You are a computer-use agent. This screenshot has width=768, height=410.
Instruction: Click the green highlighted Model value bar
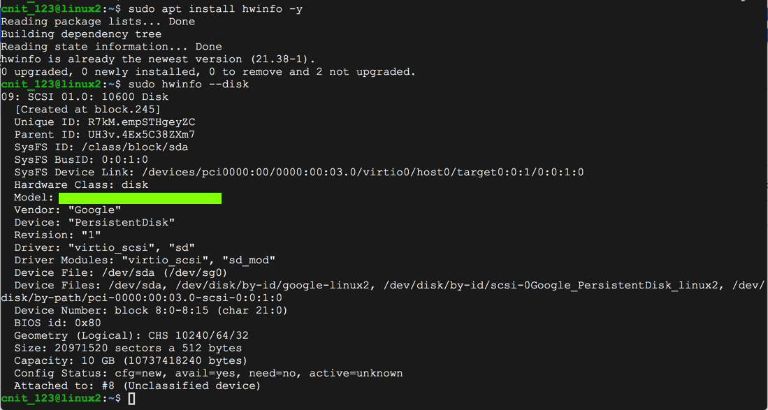(140, 198)
